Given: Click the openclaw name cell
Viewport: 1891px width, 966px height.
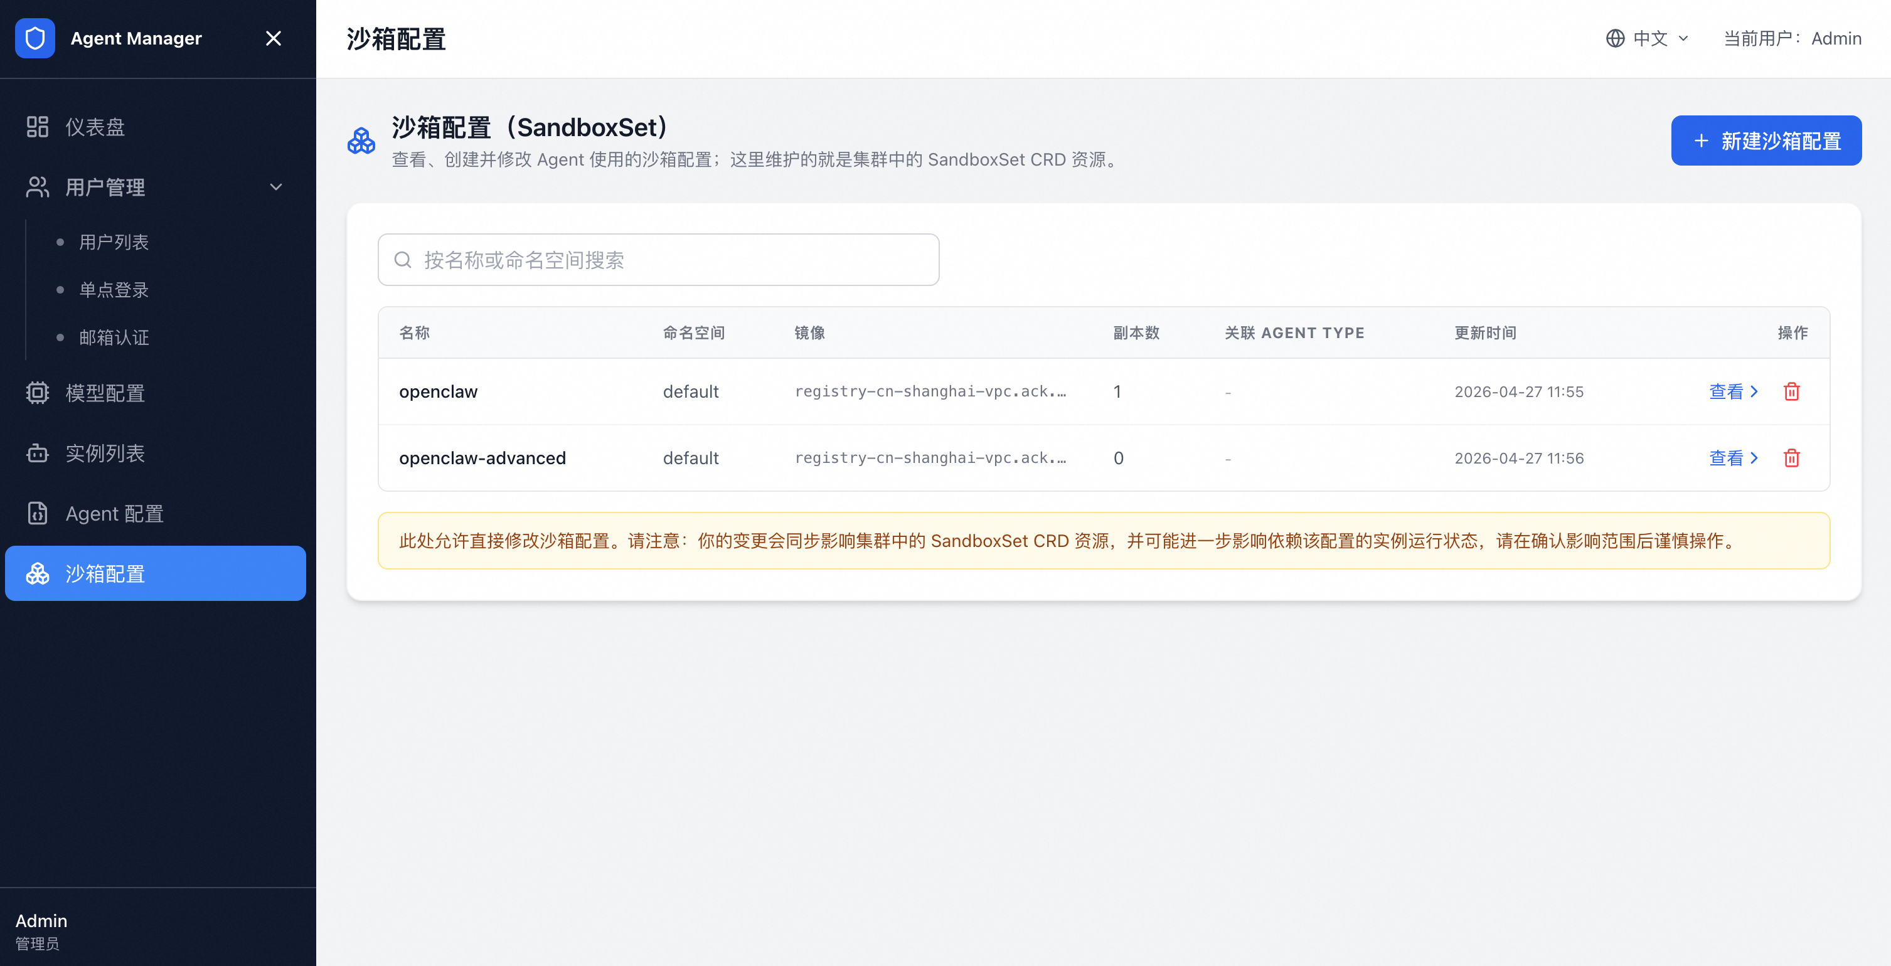Looking at the screenshot, I should (x=439, y=391).
